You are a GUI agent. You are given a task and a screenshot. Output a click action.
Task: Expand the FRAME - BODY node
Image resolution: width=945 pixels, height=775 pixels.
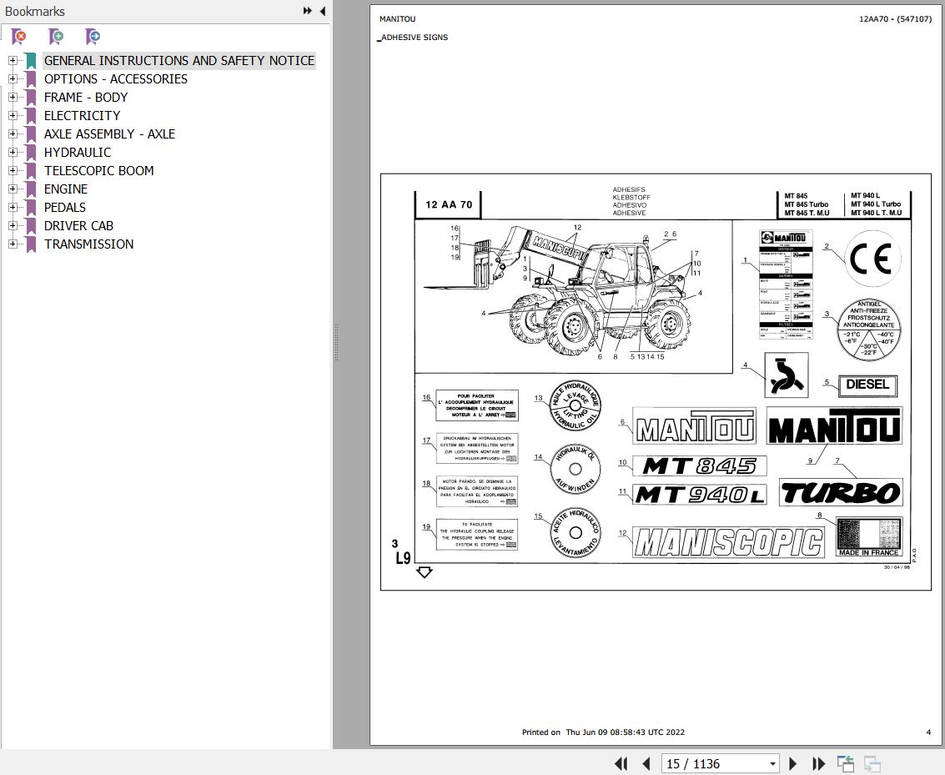click(x=12, y=97)
